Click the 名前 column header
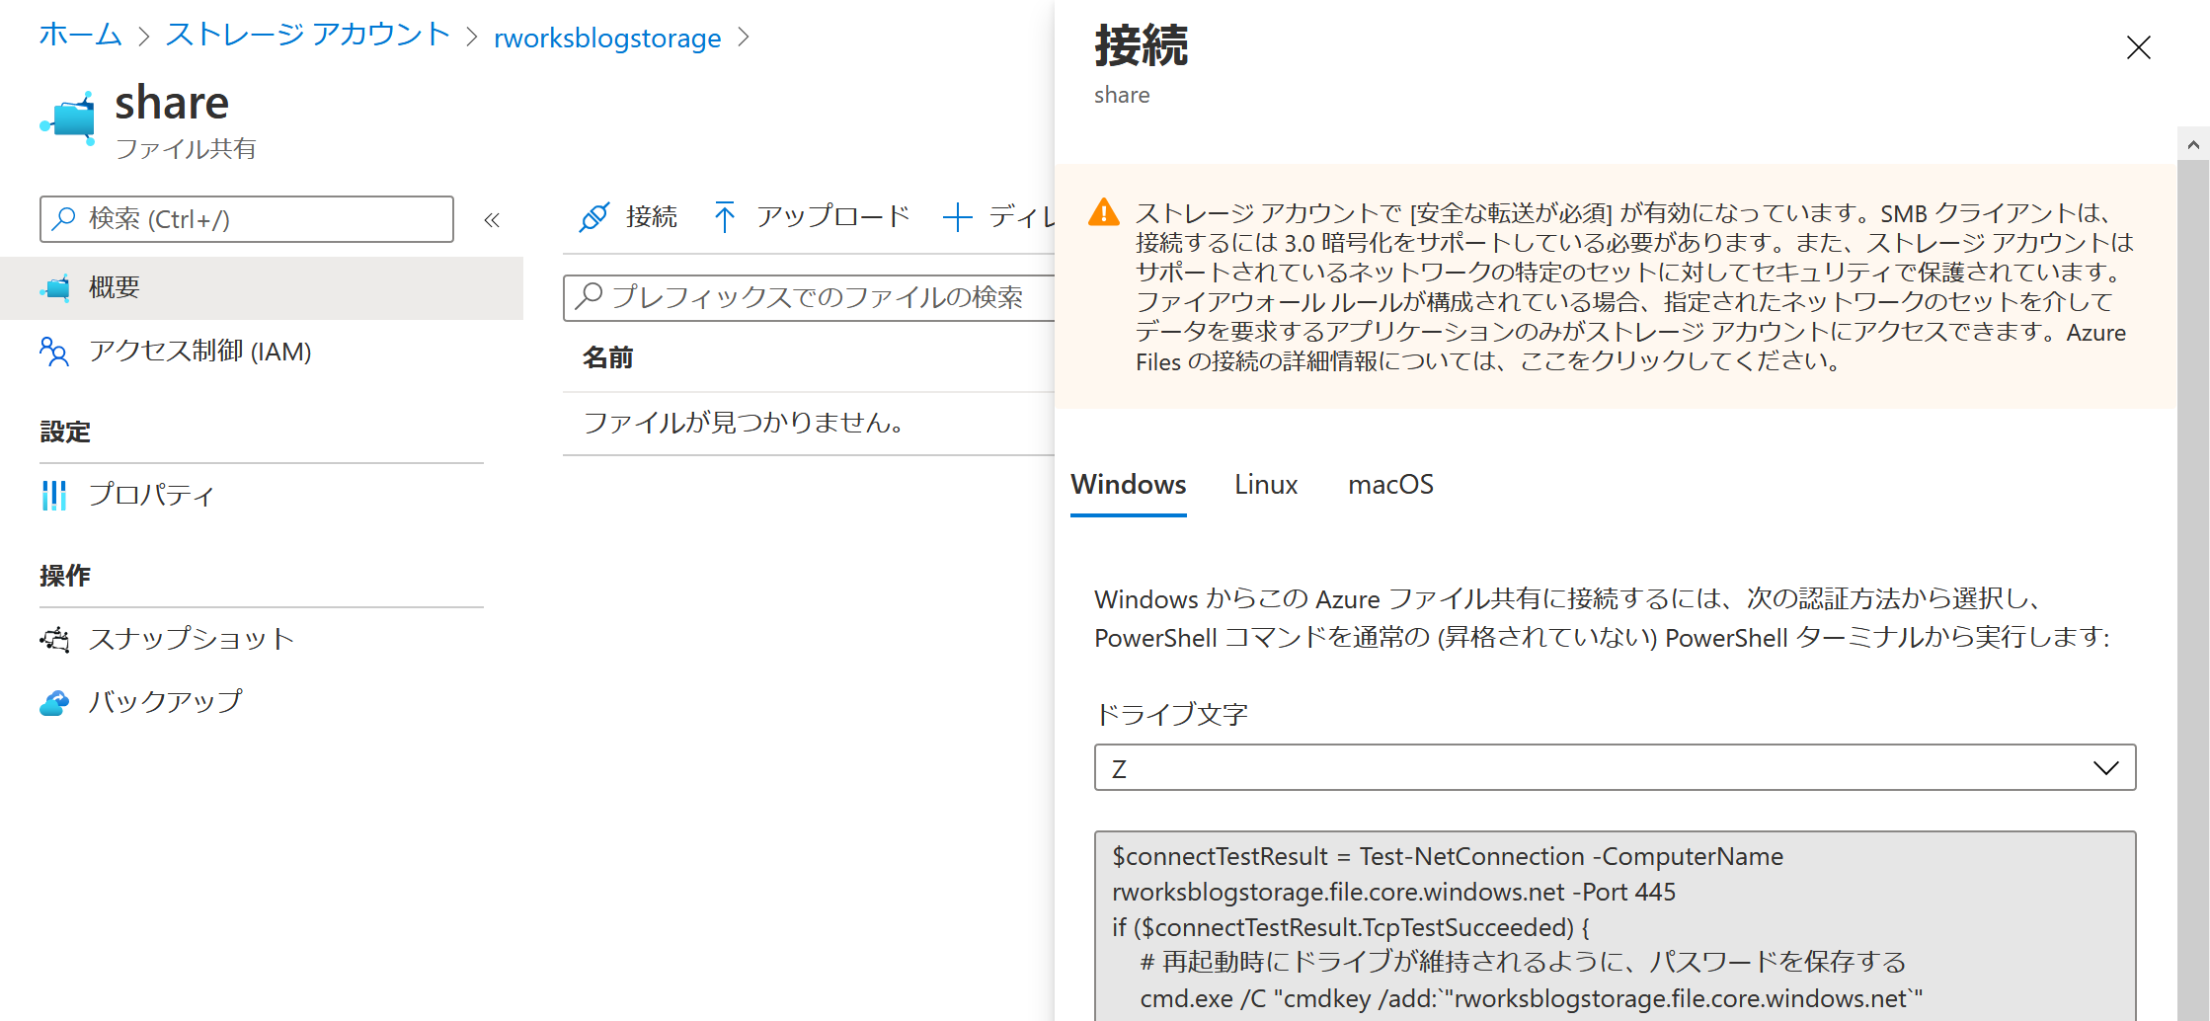The image size is (2210, 1021). pyautogui.click(x=607, y=357)
